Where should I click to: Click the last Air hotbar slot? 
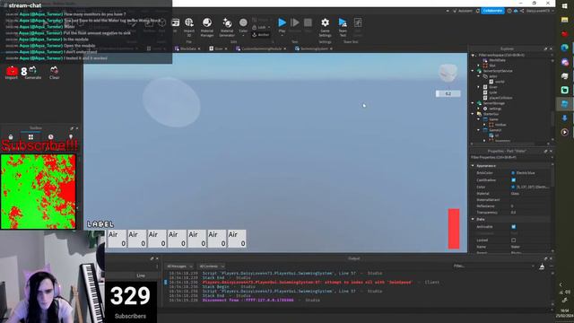tap(237, 239)
